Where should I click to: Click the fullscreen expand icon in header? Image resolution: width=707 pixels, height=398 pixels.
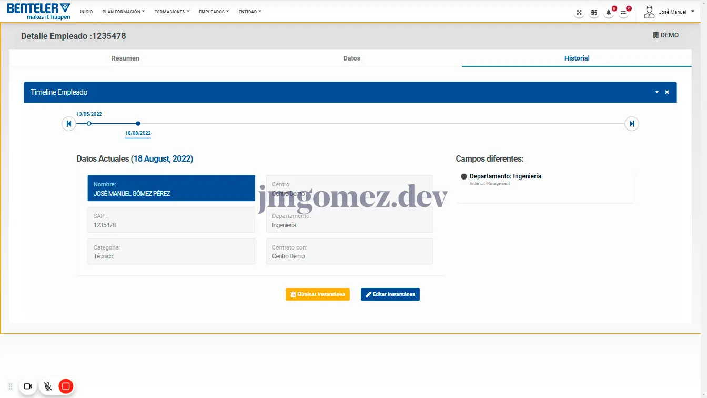click(579, 13)
